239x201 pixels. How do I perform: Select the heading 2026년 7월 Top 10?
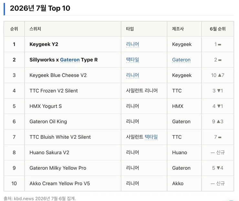coord(40,8)
